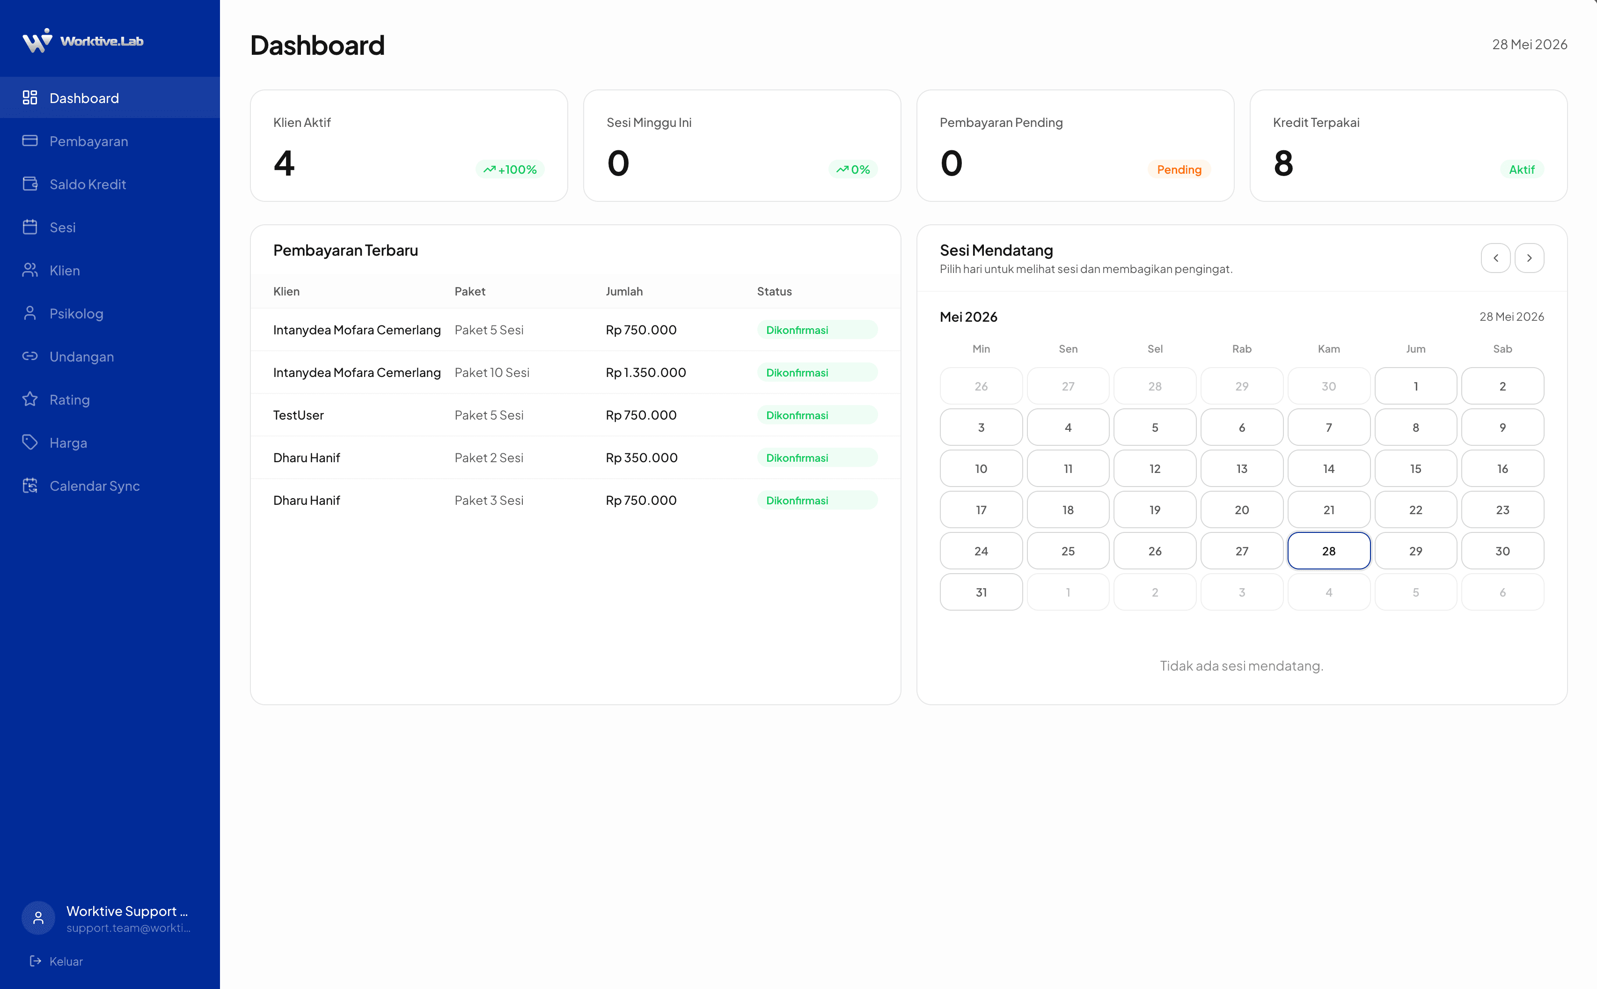Viewport: 1597px width, 989px height.
Task: Click the Pembayaran card icon
Action: click(30, 140)
